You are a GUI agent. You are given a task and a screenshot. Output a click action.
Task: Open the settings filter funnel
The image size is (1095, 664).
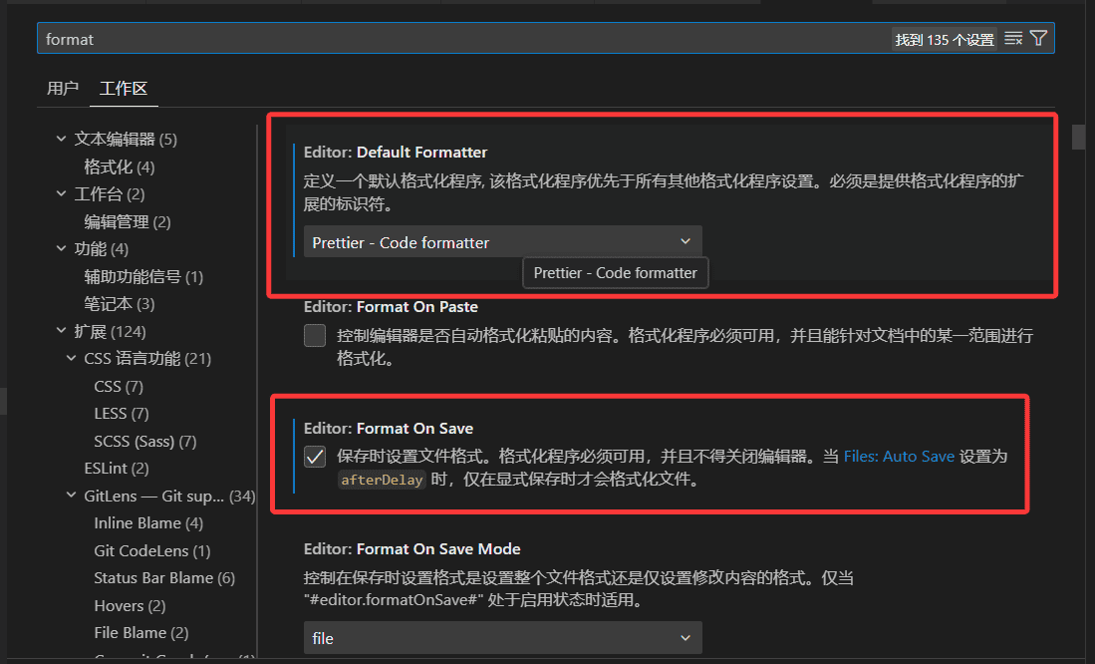[x=1037, y=38]
